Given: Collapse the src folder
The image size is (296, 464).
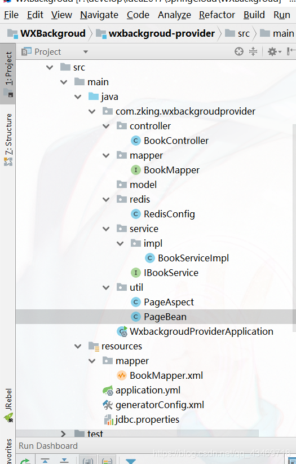Looking at the screenshot, I should (50, 68).
